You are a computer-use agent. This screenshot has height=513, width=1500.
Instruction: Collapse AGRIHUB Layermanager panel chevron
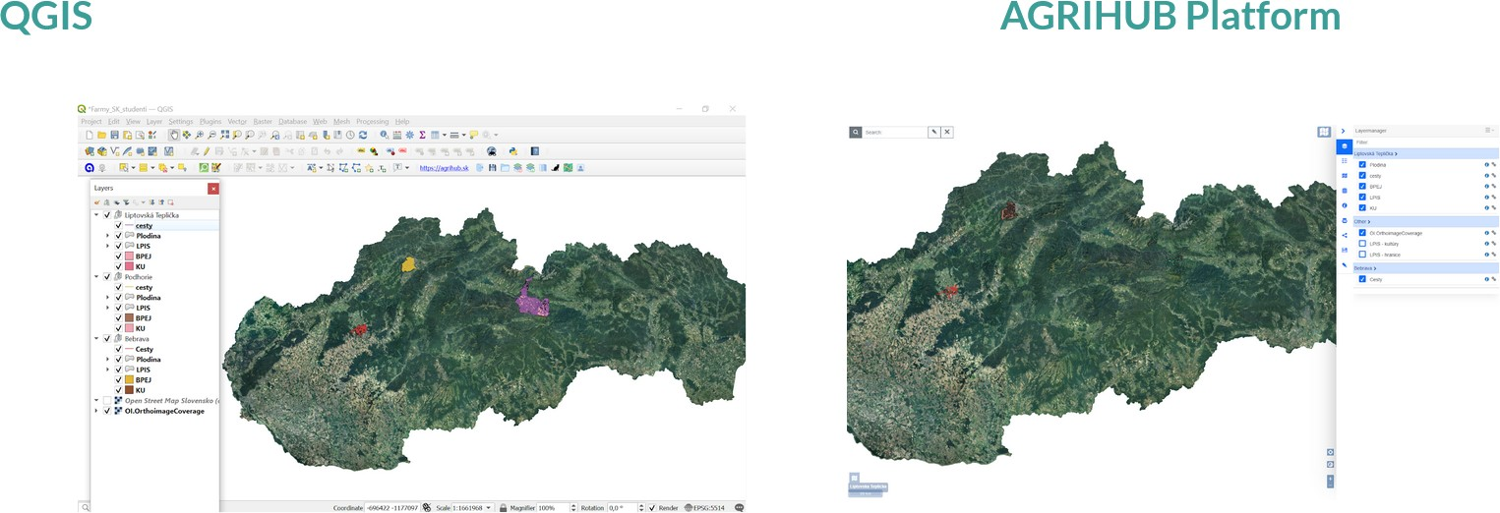point(1343,131)
